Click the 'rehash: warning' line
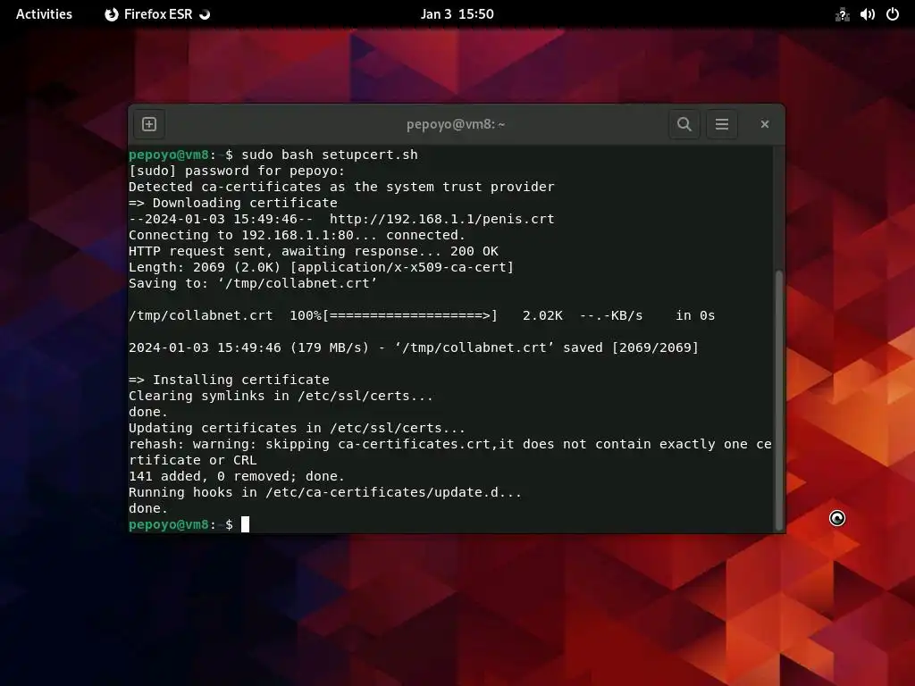This screenshot has height=686, width=915. pos(450,452)
